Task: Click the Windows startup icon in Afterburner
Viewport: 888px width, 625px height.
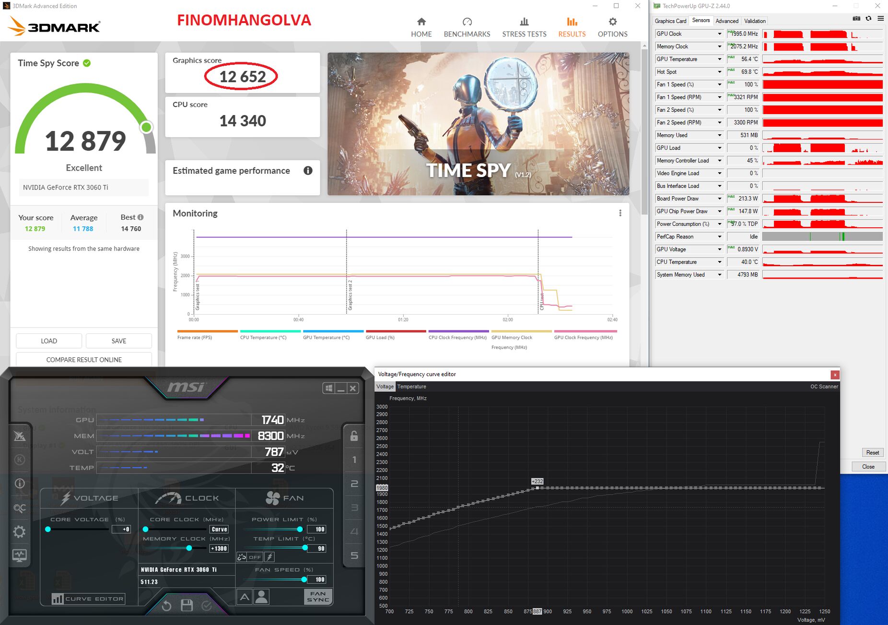Action: coord(329,388)
